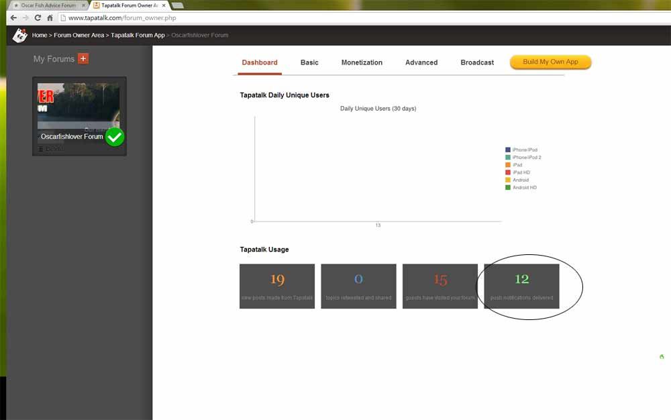Click the browser forward arrow
The height and width of the screenshot is (420, 671).
pyautogui.click(x=25, y=18)
